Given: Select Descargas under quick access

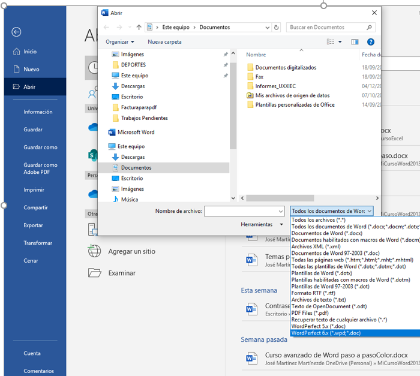Looking at the screenshot, I should coord(133,86).
